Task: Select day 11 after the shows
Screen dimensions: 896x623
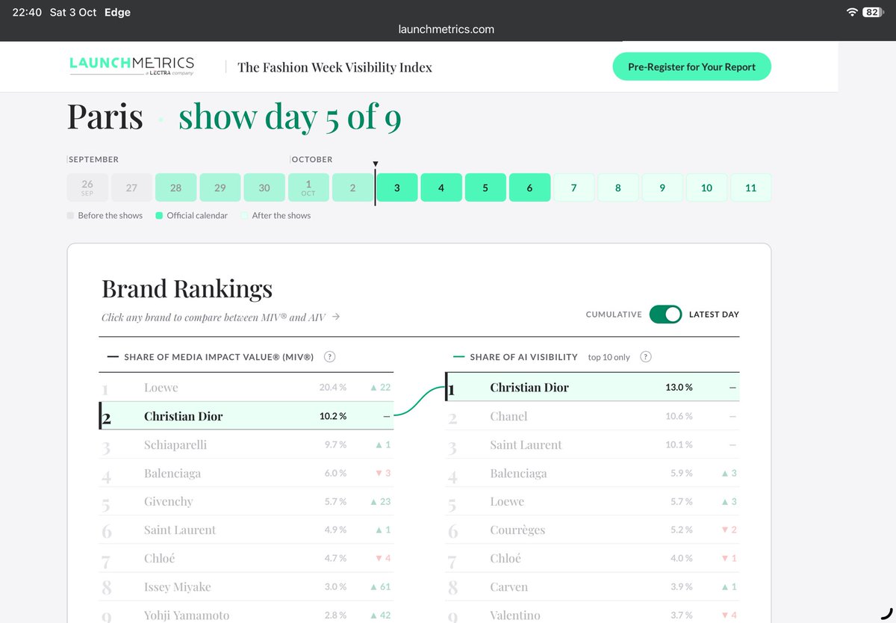Action: pos(750,187)
